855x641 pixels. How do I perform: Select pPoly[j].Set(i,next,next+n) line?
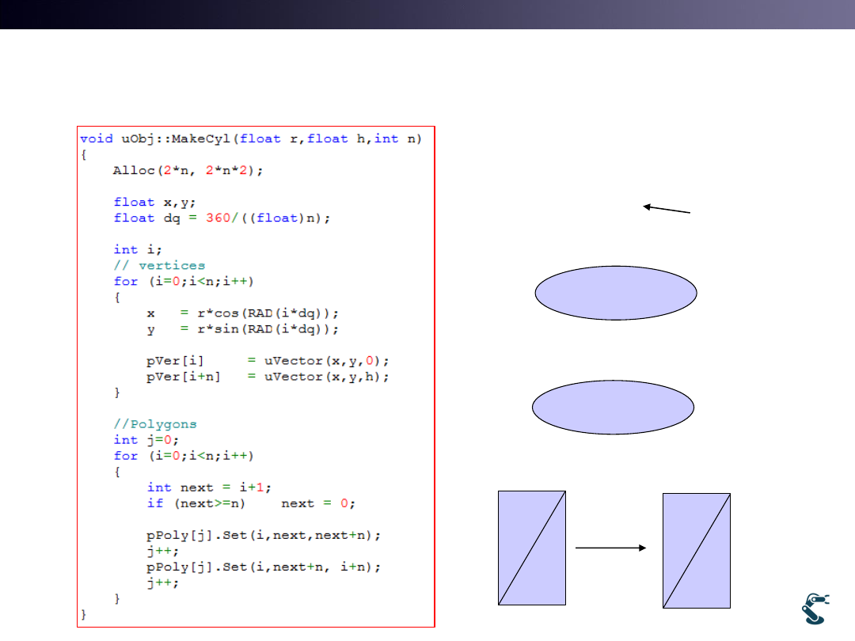(264, 535)
